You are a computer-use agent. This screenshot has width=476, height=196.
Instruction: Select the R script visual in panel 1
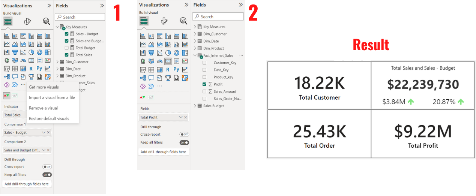[x=31, y=69]
